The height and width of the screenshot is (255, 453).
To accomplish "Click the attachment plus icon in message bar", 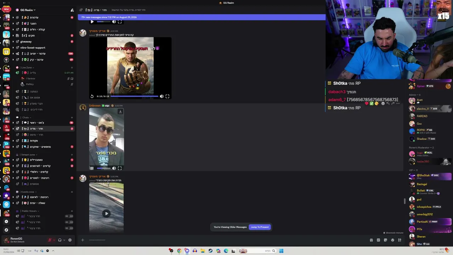I will [x=82, y=240].
